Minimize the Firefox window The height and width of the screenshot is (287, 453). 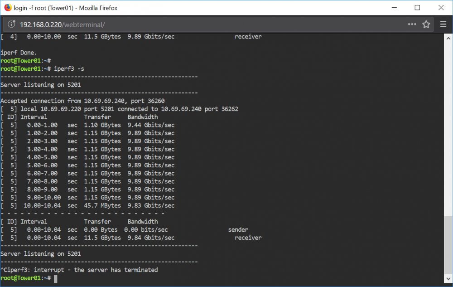point(395,8)
